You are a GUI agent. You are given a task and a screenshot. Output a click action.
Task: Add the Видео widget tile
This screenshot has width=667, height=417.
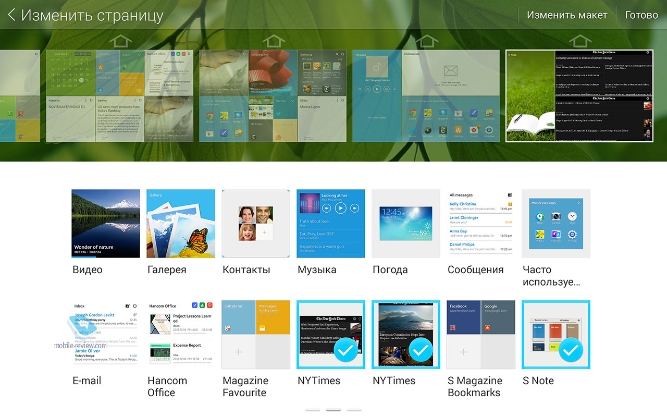tap(106, 224)
